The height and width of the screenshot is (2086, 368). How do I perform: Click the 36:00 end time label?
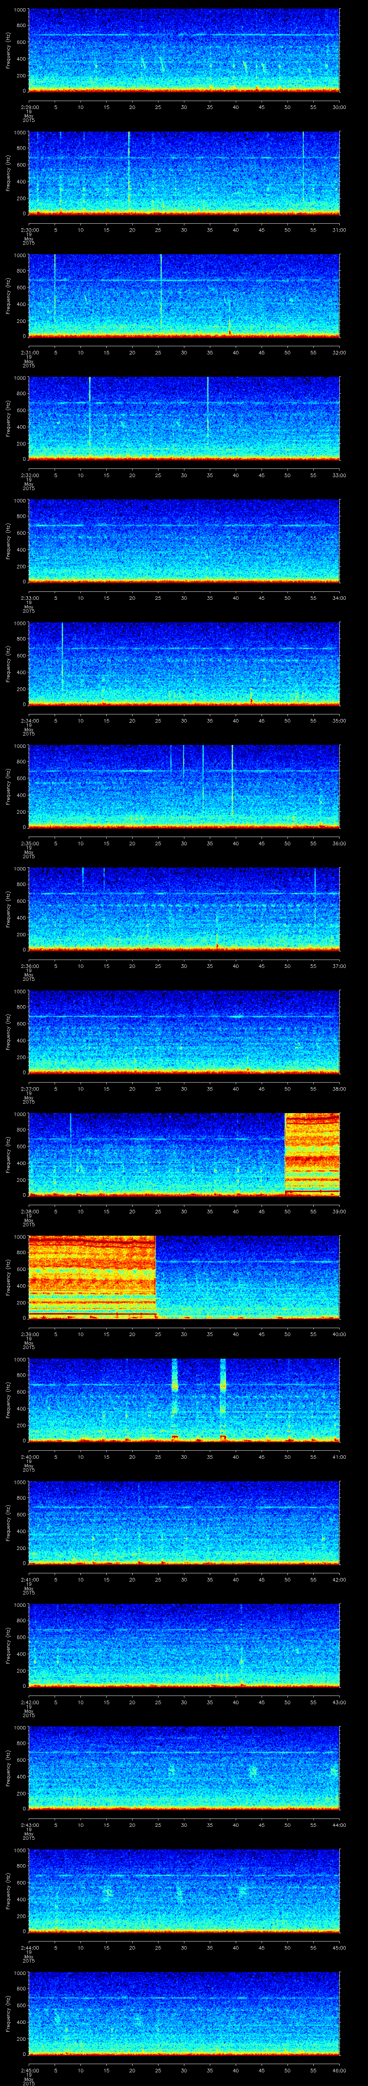click(x=339, y=843)
